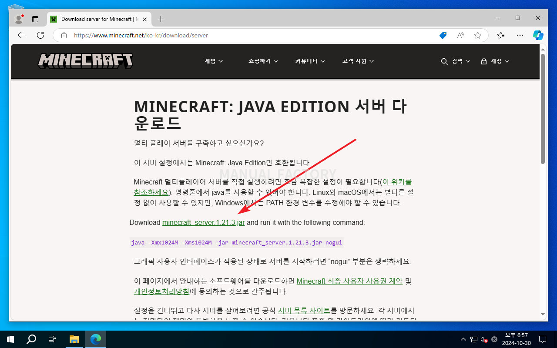
Task: Open the 개인정보처리방침 link
Action: click(x=161, y=291)
